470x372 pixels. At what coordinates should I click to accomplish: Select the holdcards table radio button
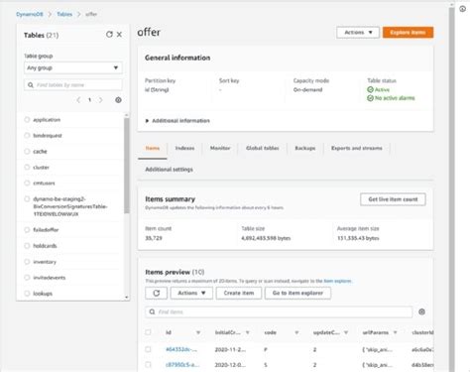point(27,245)
